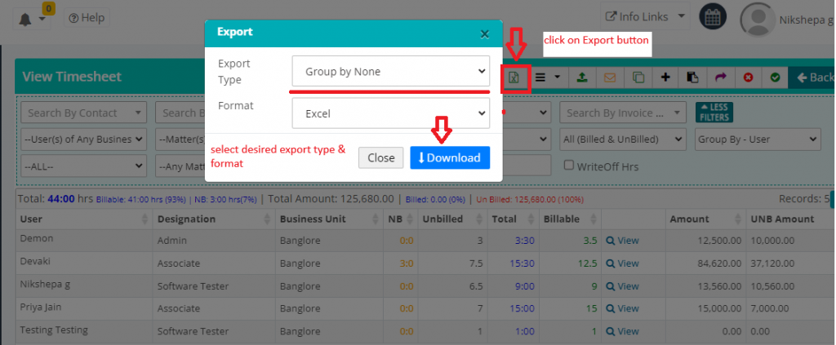Click View link for Devaki row
The image size is (836, 345).
click(622, 263)
